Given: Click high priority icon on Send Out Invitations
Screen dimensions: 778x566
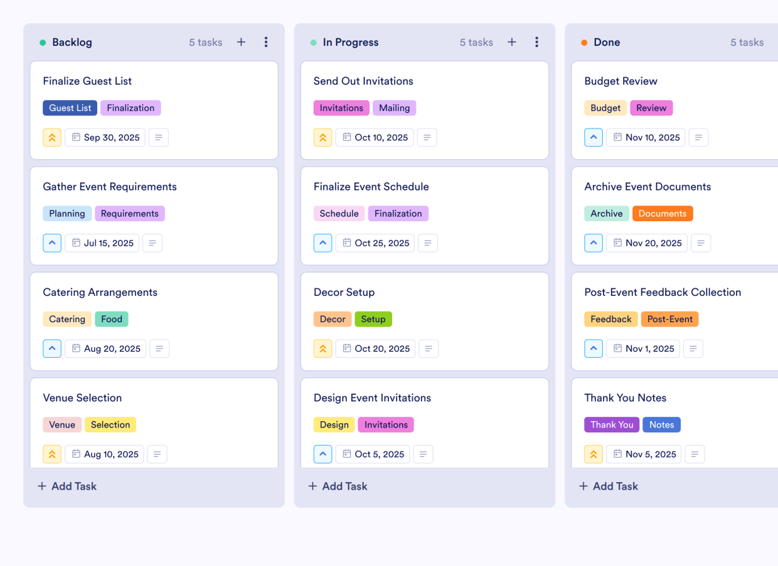Looking at the screenshot, I should click(322, 137).
